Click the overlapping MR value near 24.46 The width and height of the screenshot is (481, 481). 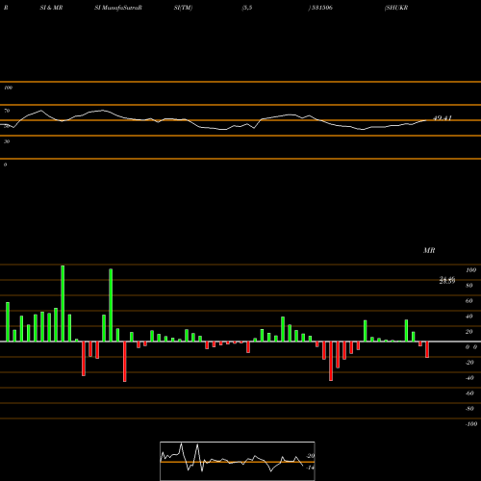447,280
